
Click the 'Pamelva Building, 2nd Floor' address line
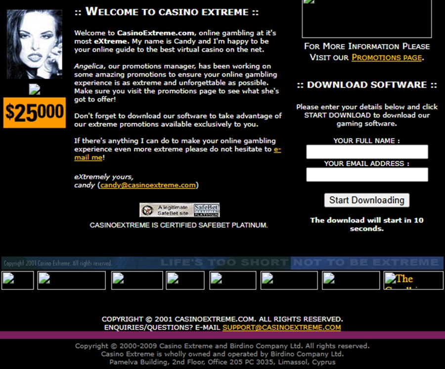click(x=222, y=362)
